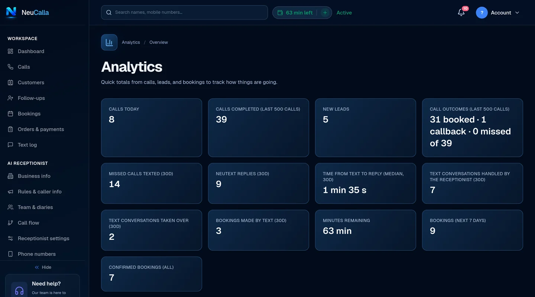Click the New Leads card

click(x=366, y=128)
